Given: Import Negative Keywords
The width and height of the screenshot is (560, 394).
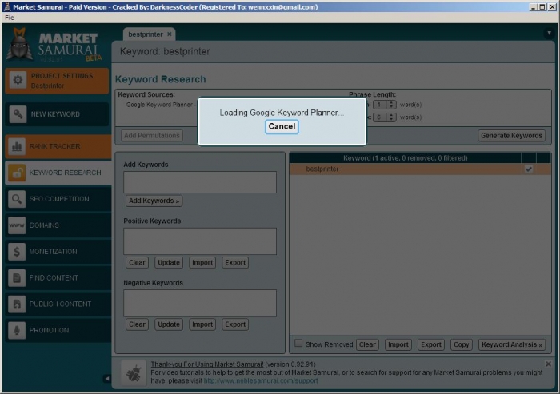Looking at the screenshot, I should [202, 324].
